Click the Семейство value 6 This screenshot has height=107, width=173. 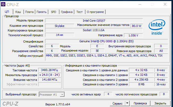[x=52, y=46]
